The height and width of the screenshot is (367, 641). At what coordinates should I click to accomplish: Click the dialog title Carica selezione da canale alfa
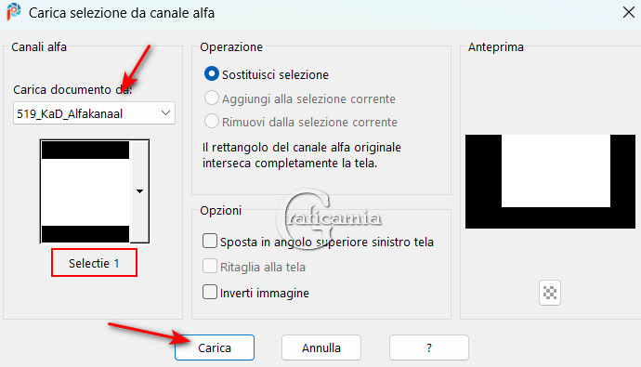coord(122,13)
